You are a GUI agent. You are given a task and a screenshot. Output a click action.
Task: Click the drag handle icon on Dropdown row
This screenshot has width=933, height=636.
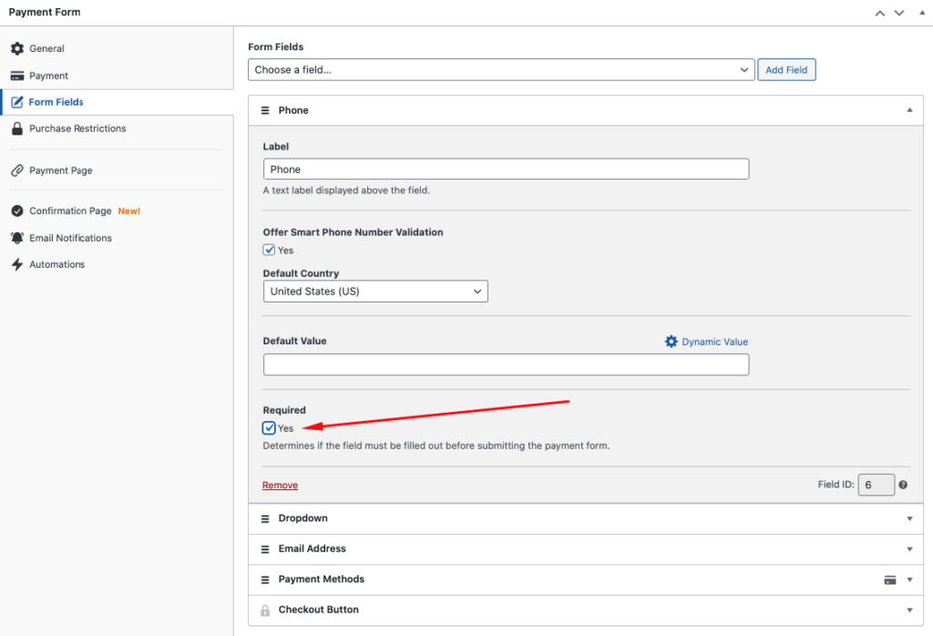coord(265,518)
